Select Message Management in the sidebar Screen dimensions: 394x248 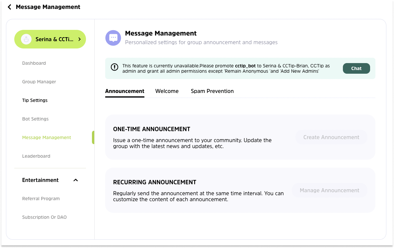[46, 137]
